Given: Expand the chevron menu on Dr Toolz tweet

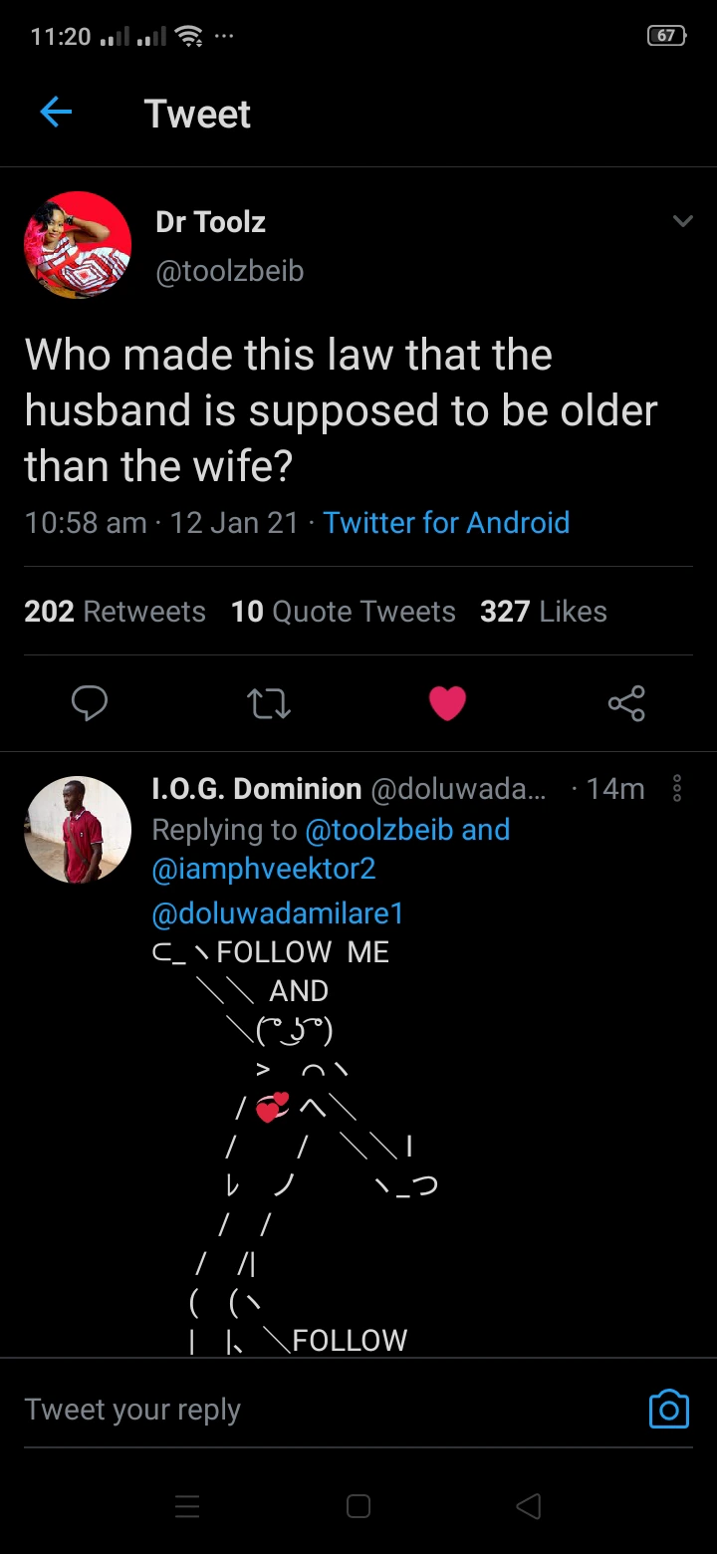Looking at the screenshot, I should [x=682, y=221].
